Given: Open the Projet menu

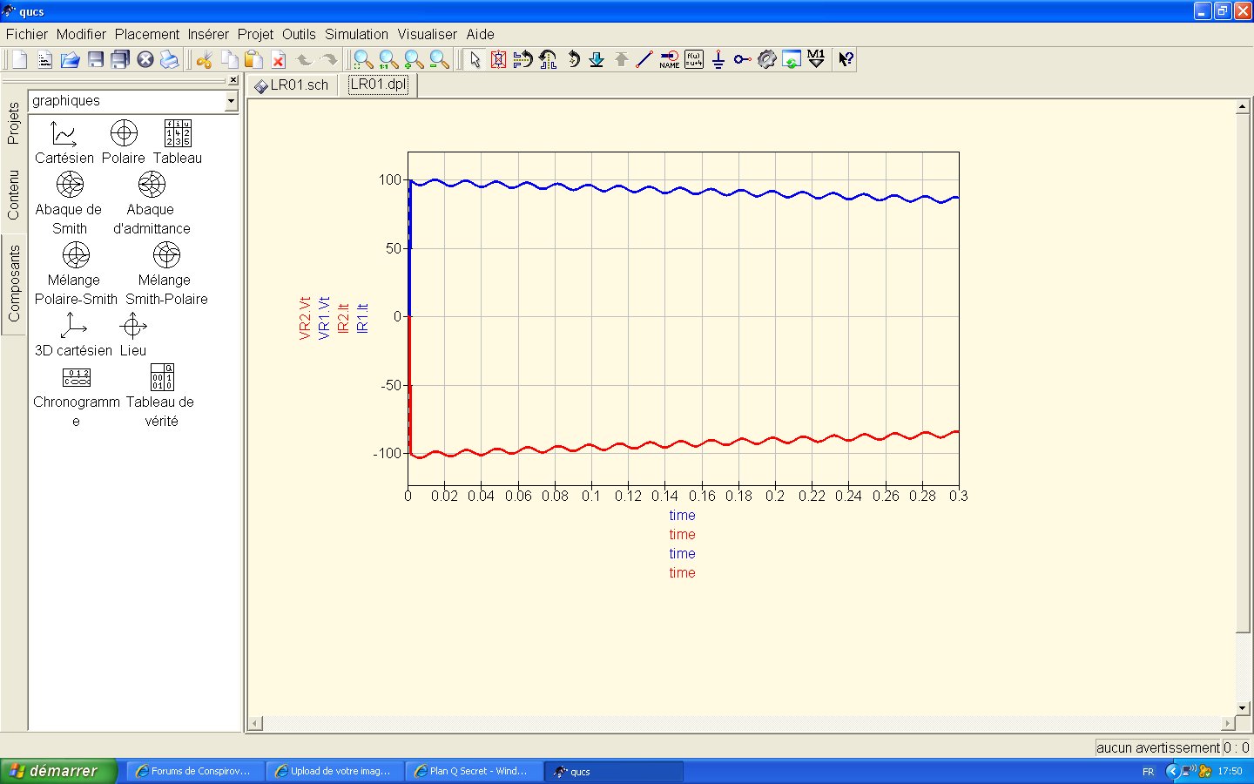Looking at the screenshot, I should click(255, 34).
